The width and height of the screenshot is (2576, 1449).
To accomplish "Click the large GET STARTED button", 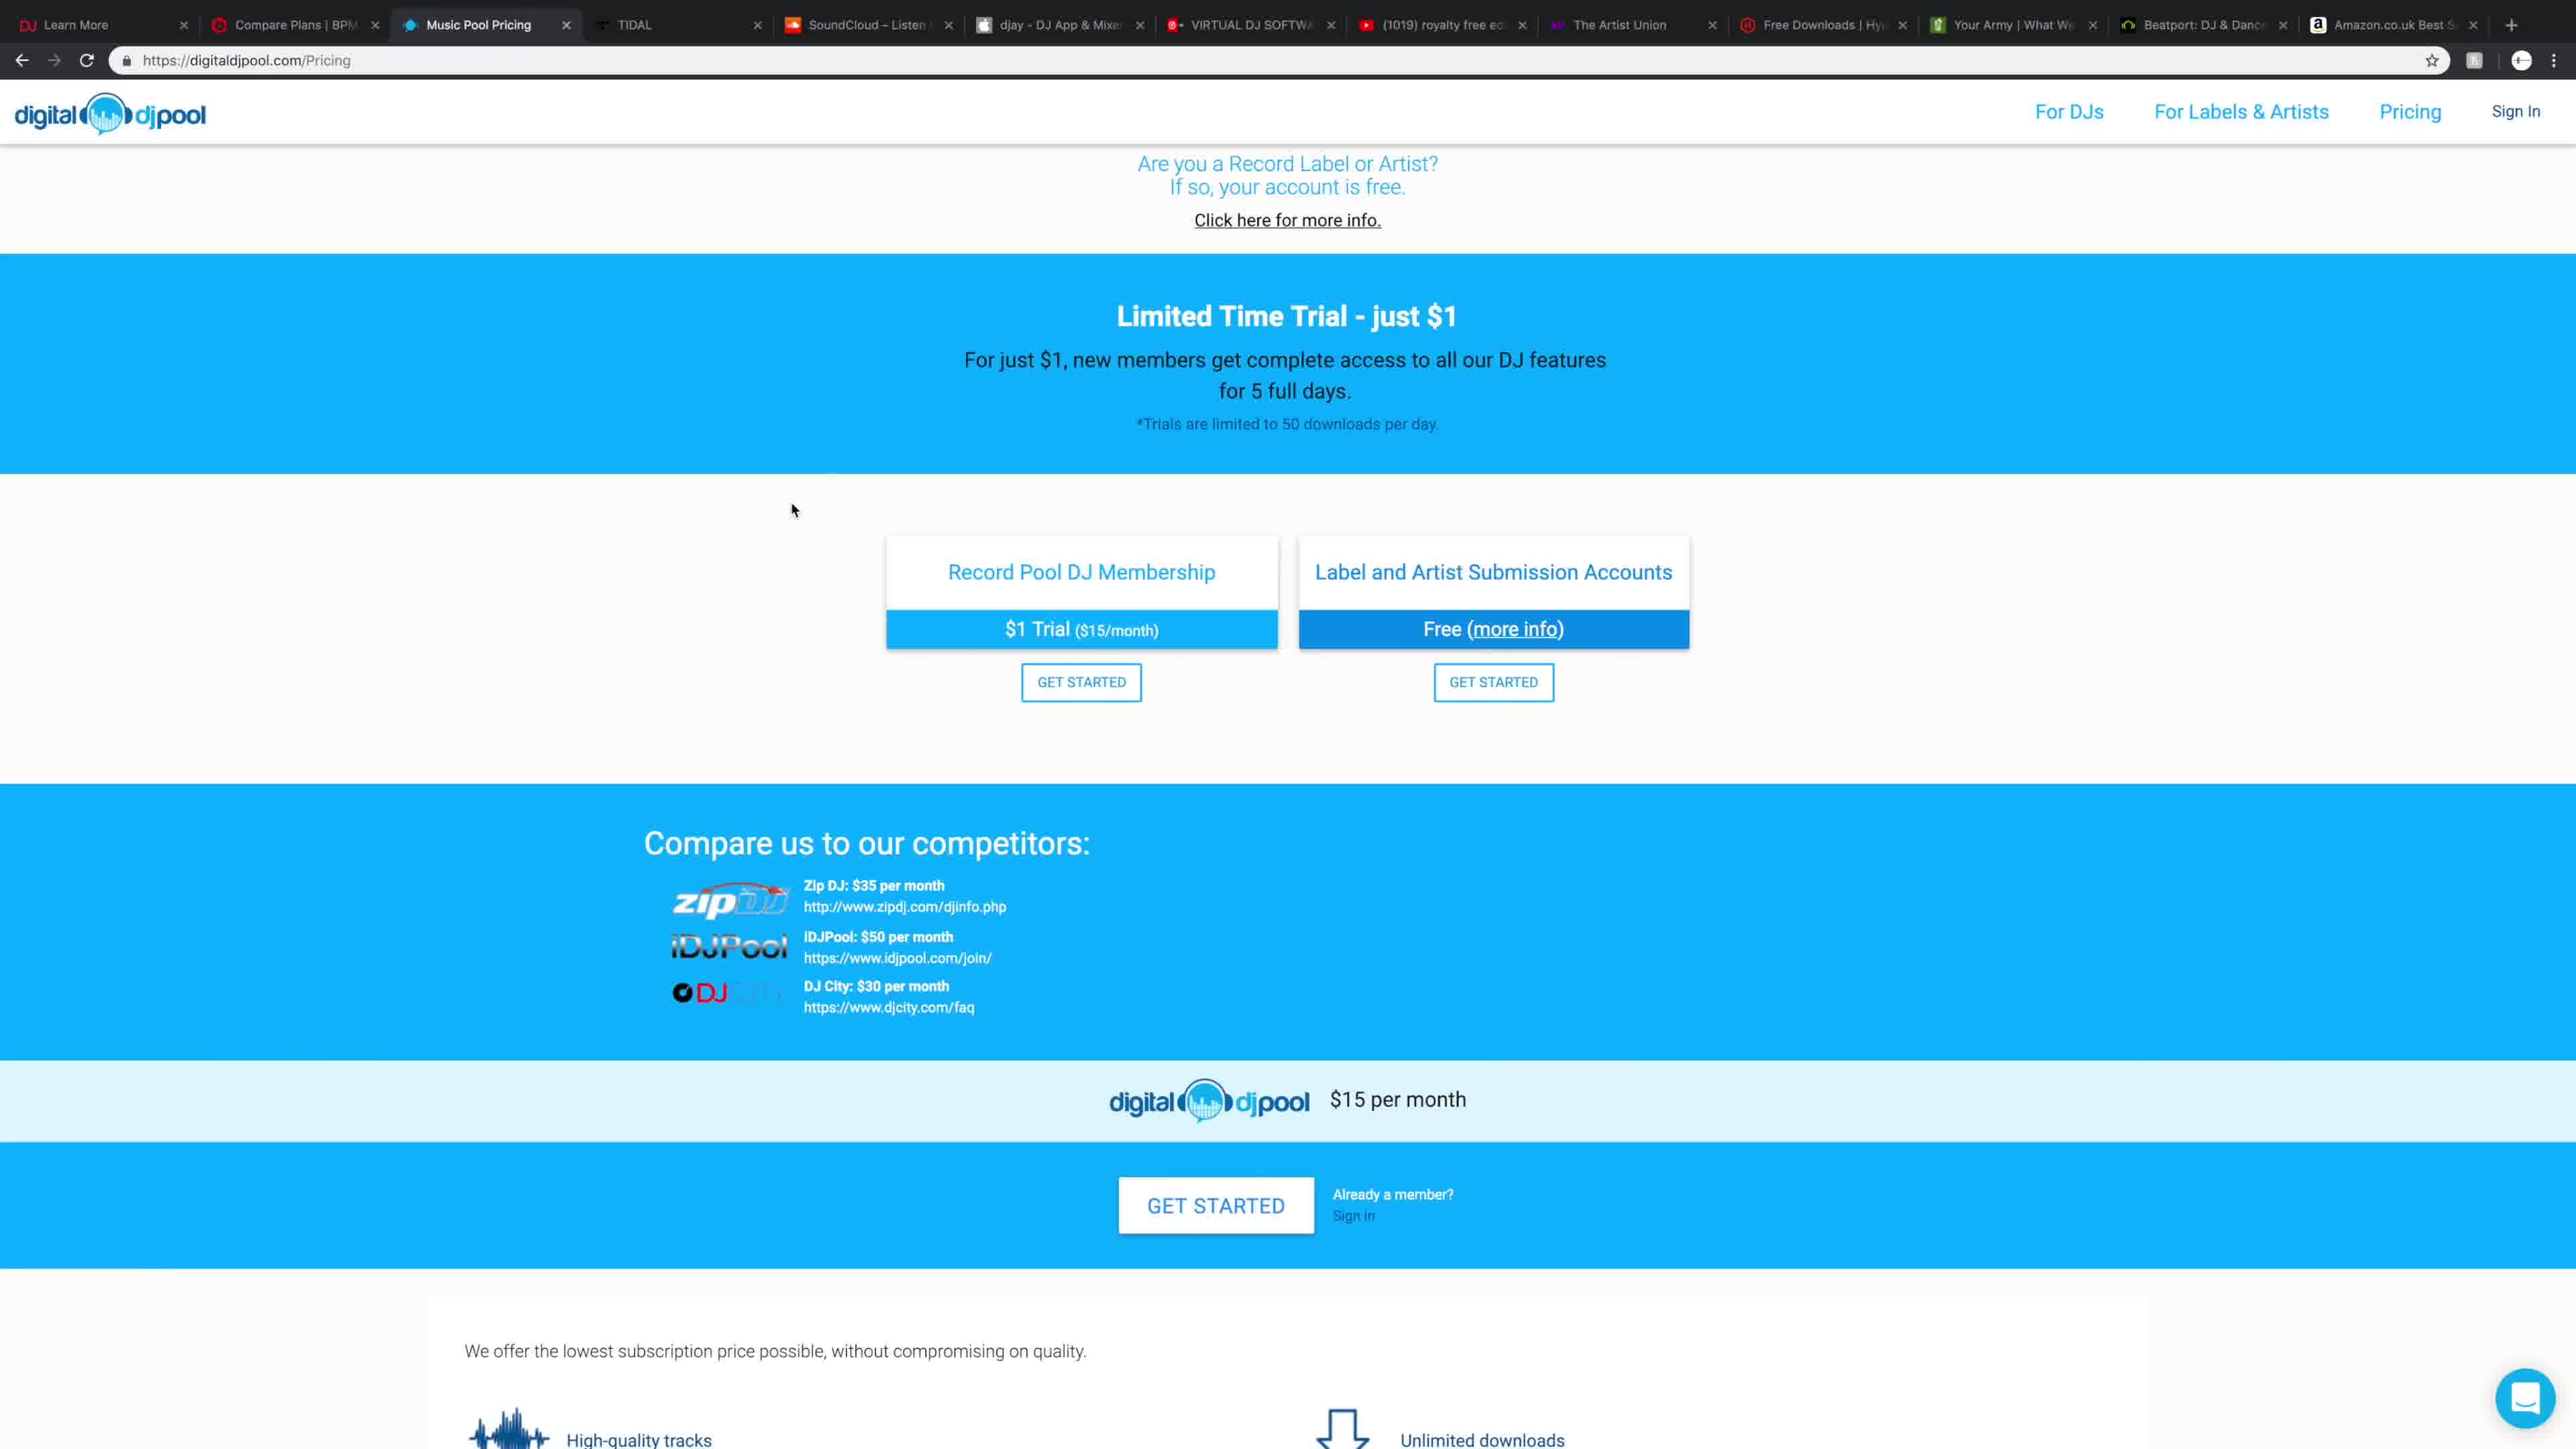I will point(1216,1206).
